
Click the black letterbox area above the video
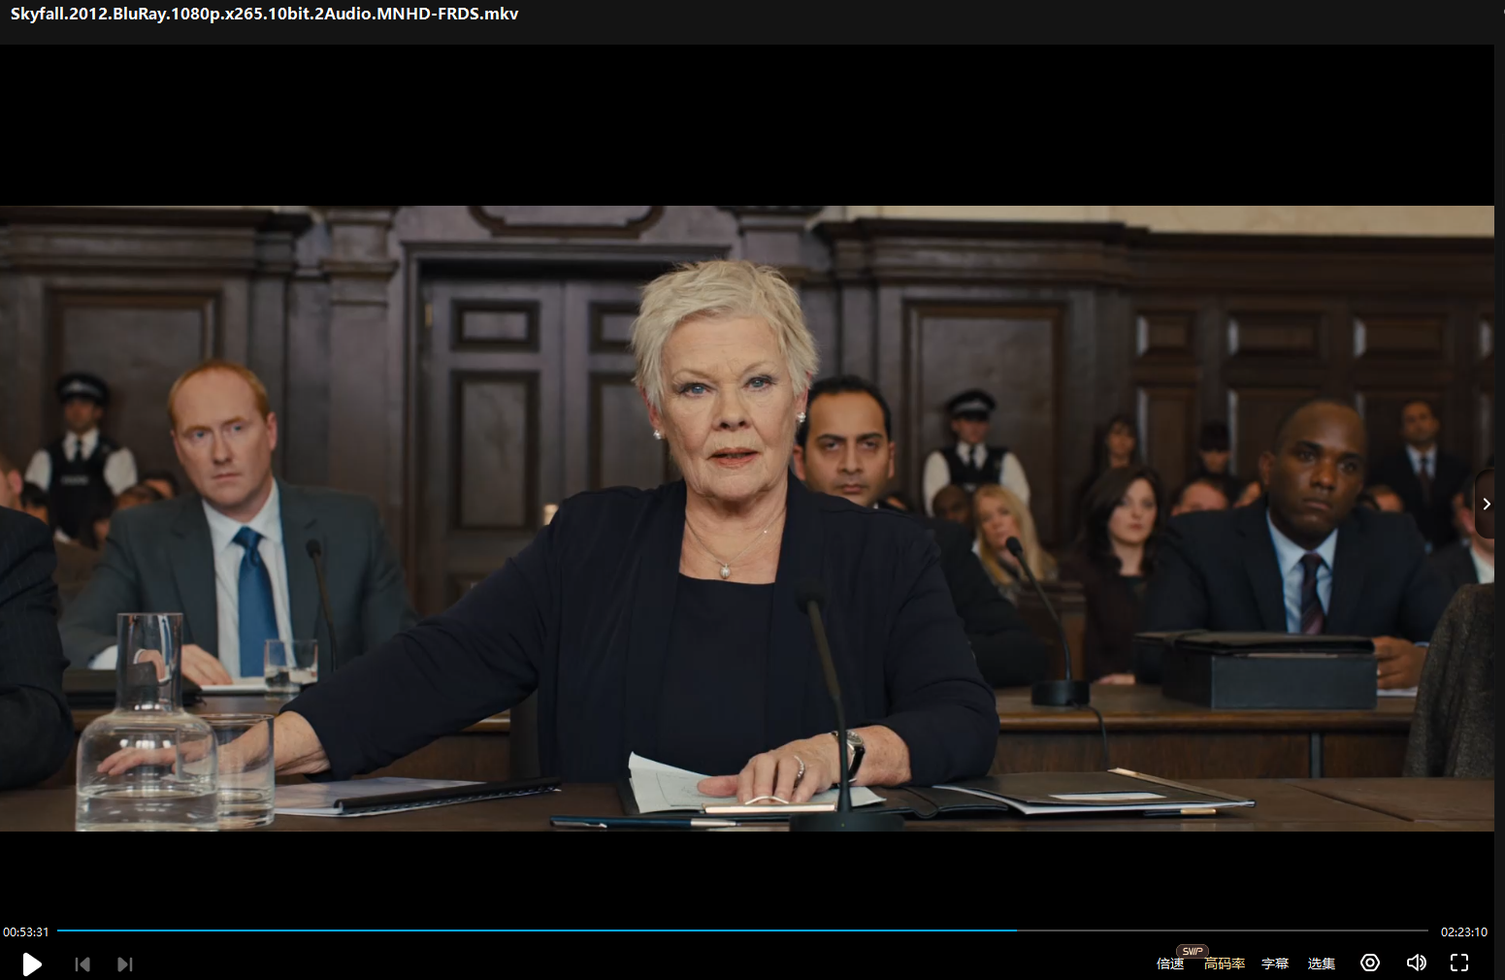747,124
